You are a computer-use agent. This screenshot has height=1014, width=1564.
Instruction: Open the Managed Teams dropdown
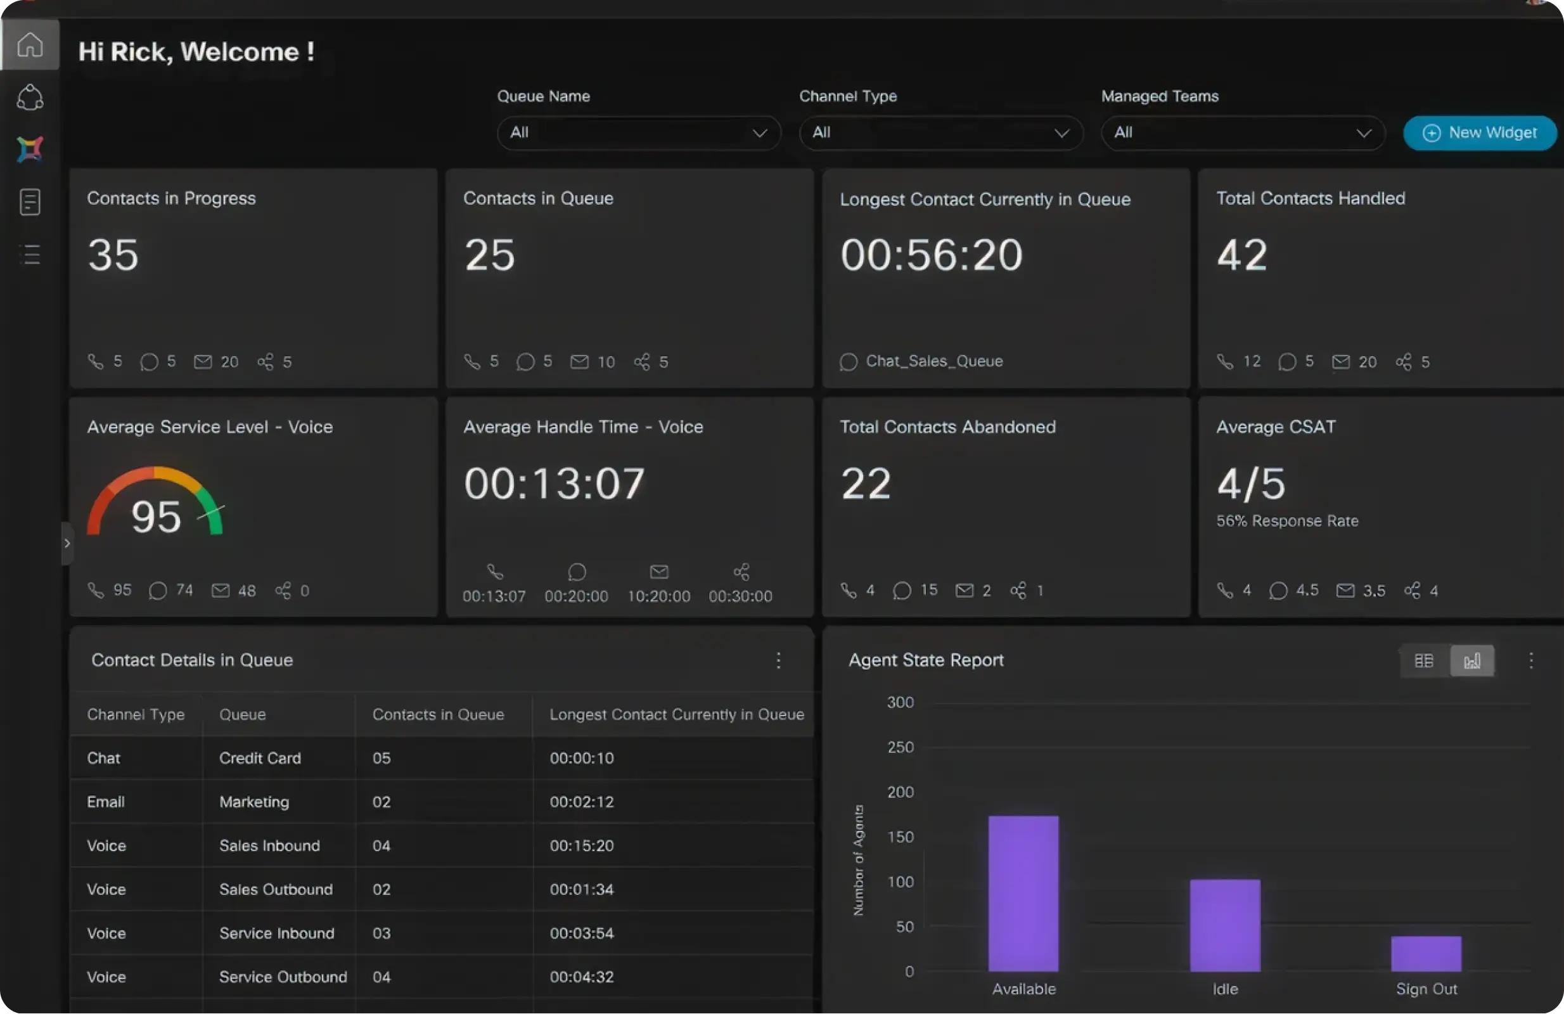1242,132
